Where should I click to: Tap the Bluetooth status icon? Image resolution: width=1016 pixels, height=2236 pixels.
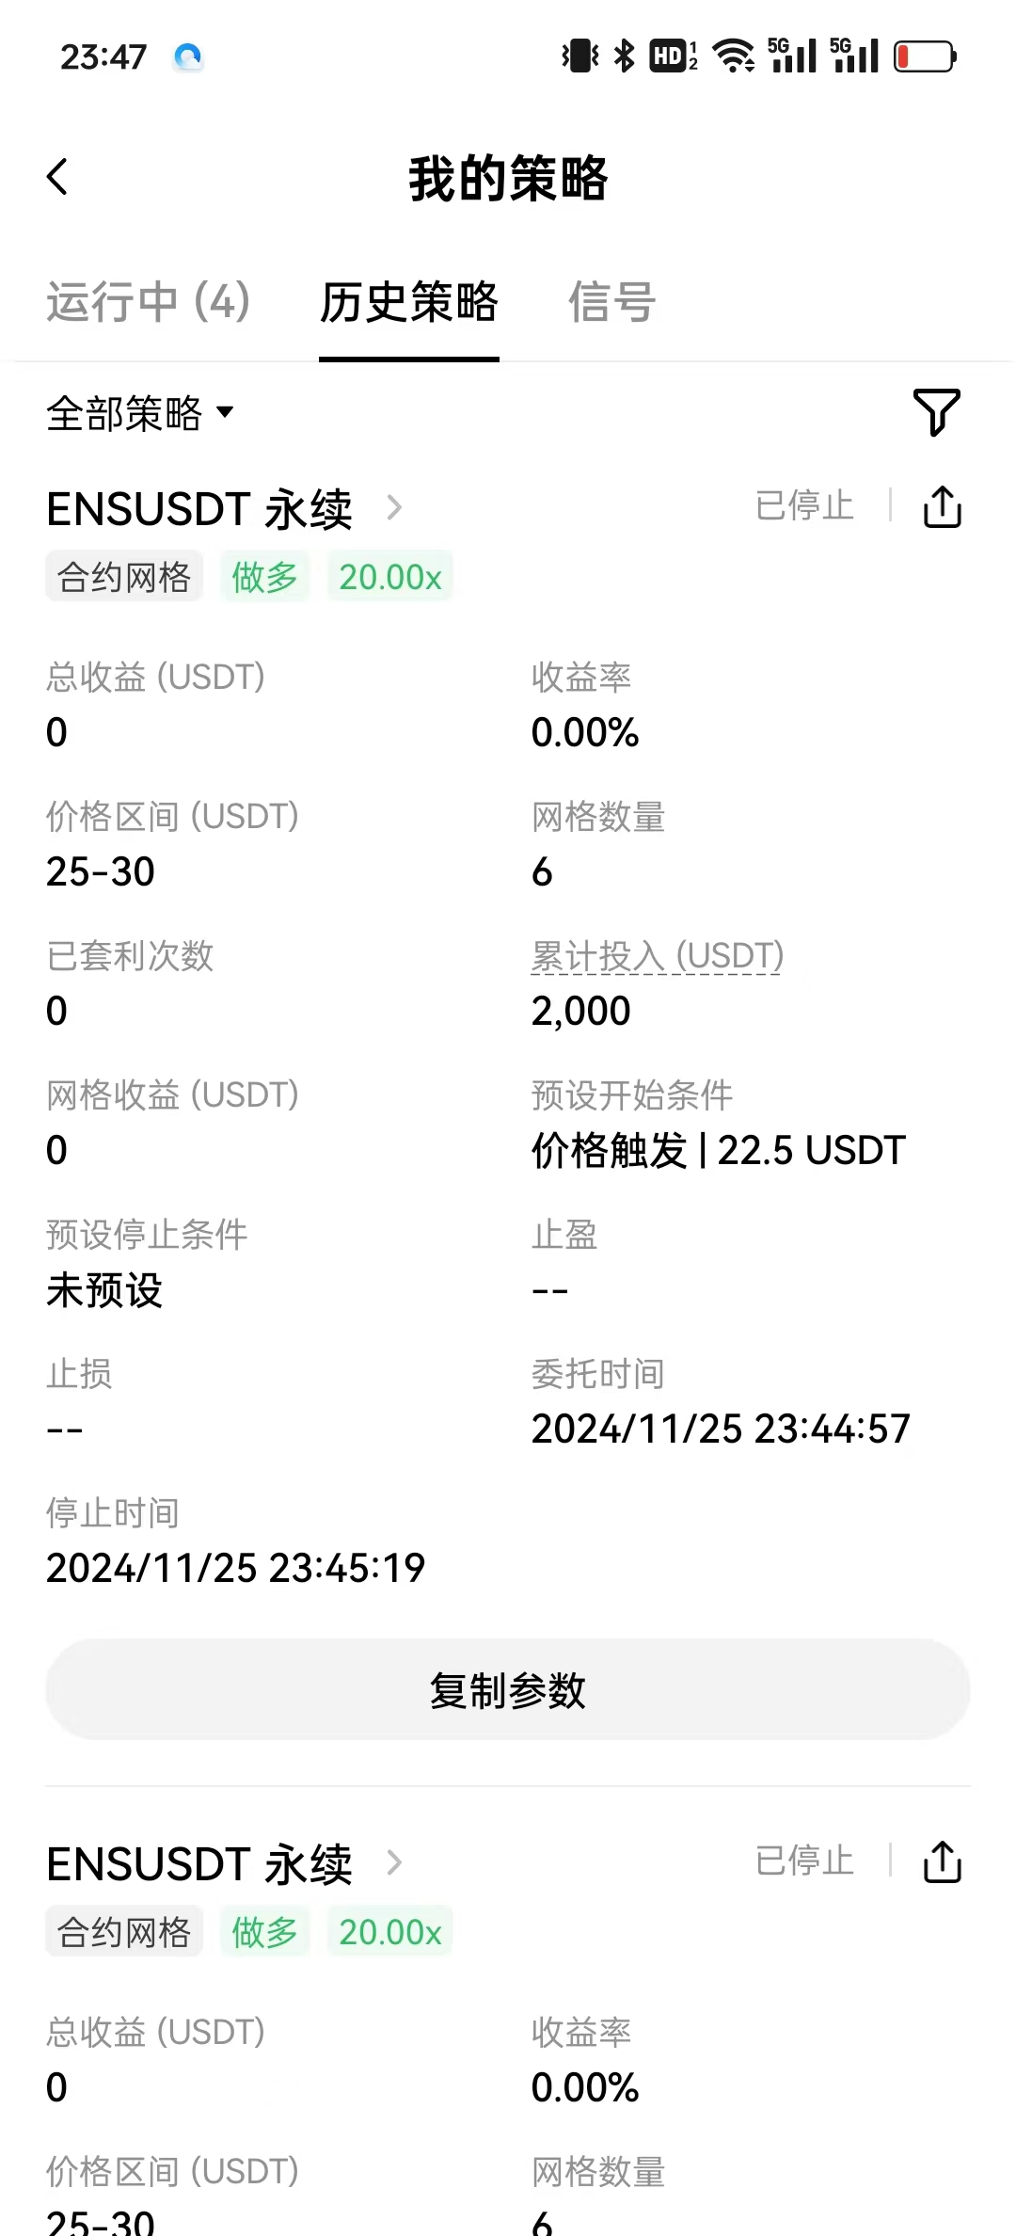624,56
